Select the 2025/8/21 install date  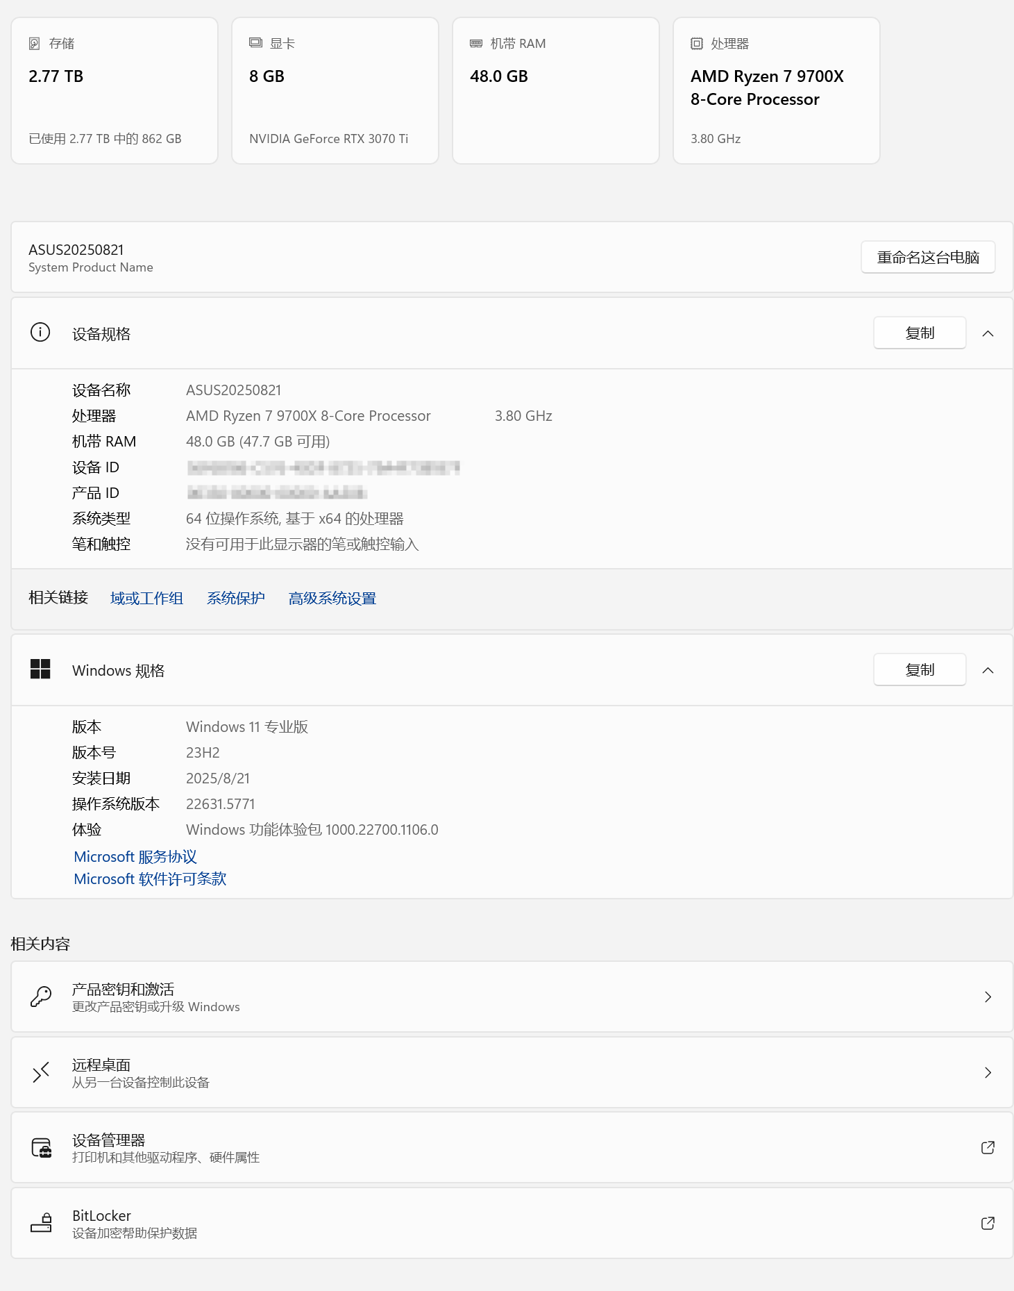(x=218, y=778)
